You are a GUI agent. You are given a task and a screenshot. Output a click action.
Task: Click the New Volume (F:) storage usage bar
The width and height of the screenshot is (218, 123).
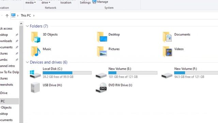tap(196, 73)
